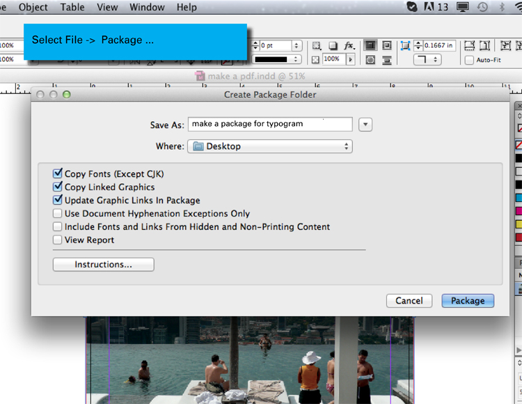Open Adobe updater menu bar icon
Image resolution: width=522 pixels, height=404 pixels.
429,7
